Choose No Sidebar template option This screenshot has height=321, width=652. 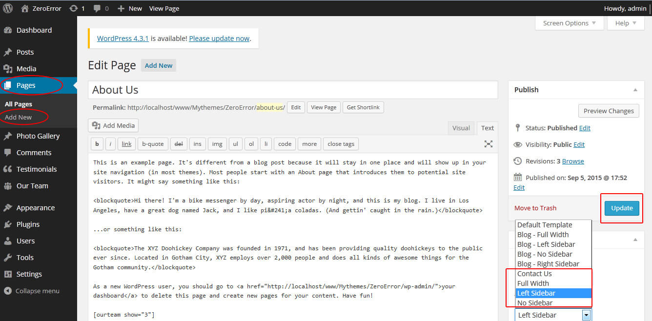coord(553,303)
